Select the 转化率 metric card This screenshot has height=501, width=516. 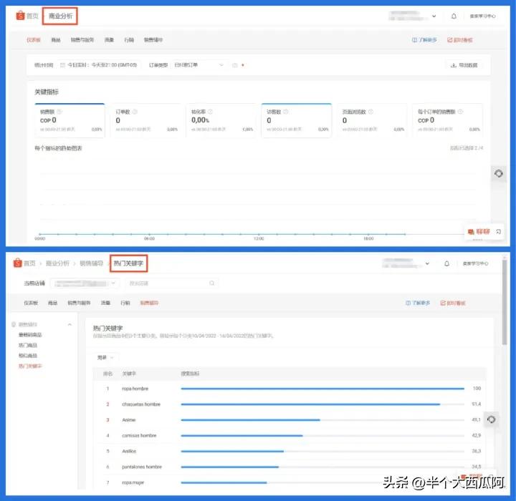pos(221,120)
